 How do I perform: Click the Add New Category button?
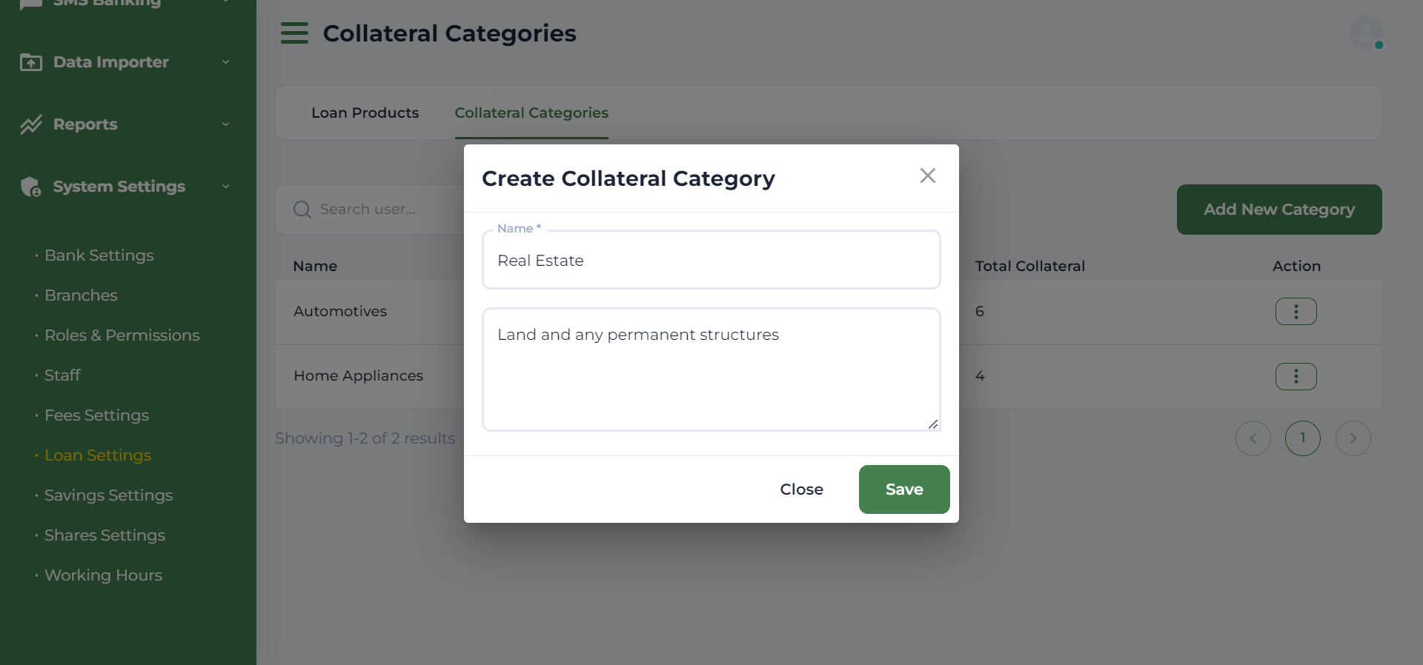pyautogui.click(x=1278, y=210)
